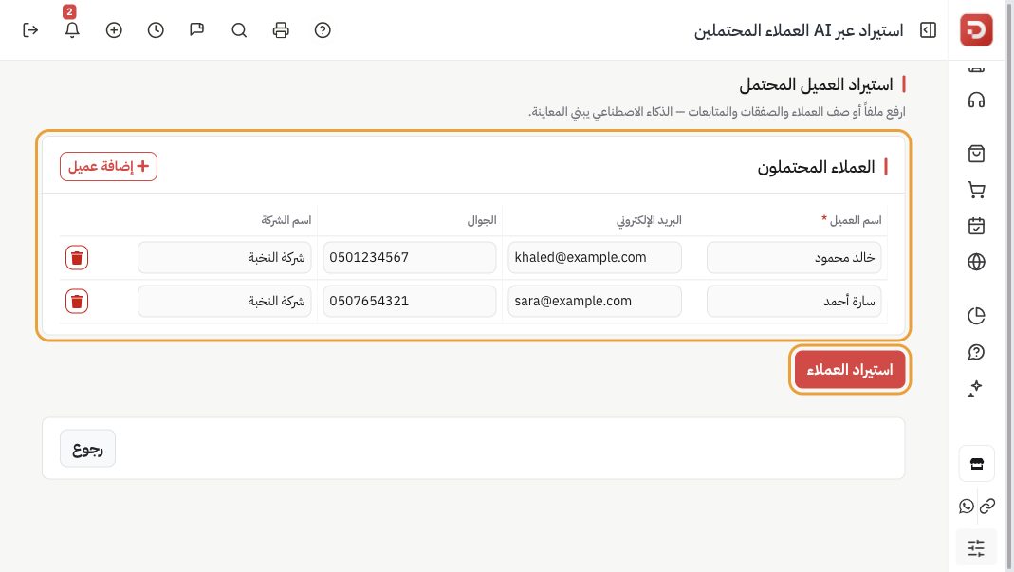Open pie chart reports icon in sidebar
Image resolution: width=1014 pixels, height=572 pixels.
976,316
